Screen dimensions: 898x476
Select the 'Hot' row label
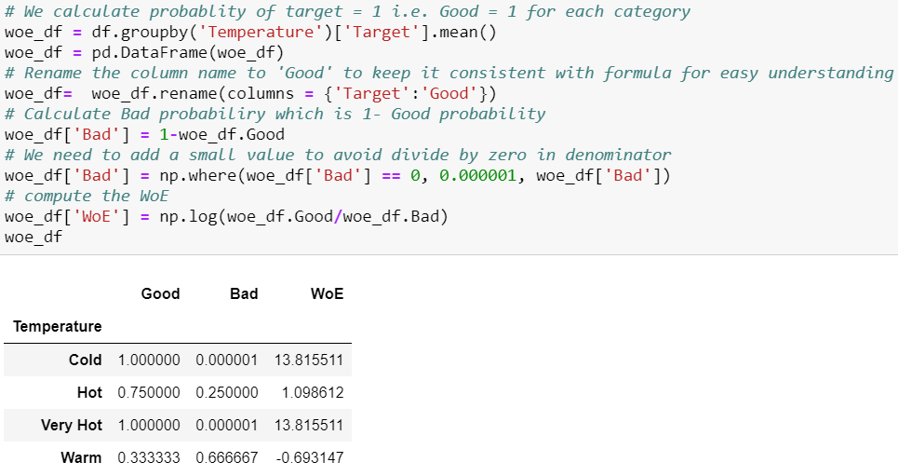[90, 392]
